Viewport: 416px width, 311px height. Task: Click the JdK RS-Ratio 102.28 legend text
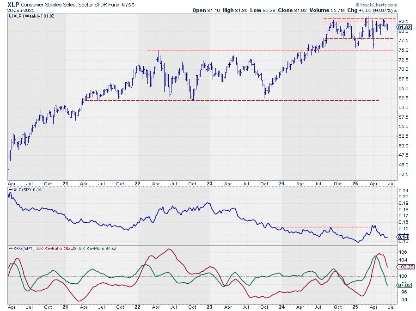(56, 249)
